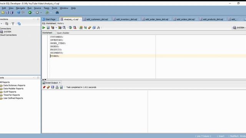Viewport: 246px width, 138px height.
Task: Open the Tools menu
Action: click(55, 8)
